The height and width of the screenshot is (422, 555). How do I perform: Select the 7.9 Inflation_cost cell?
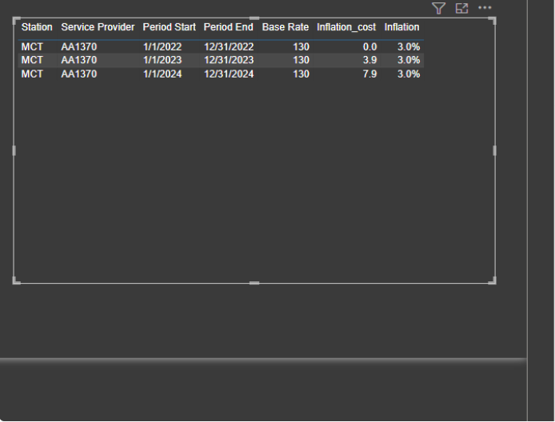coord(369,74)
